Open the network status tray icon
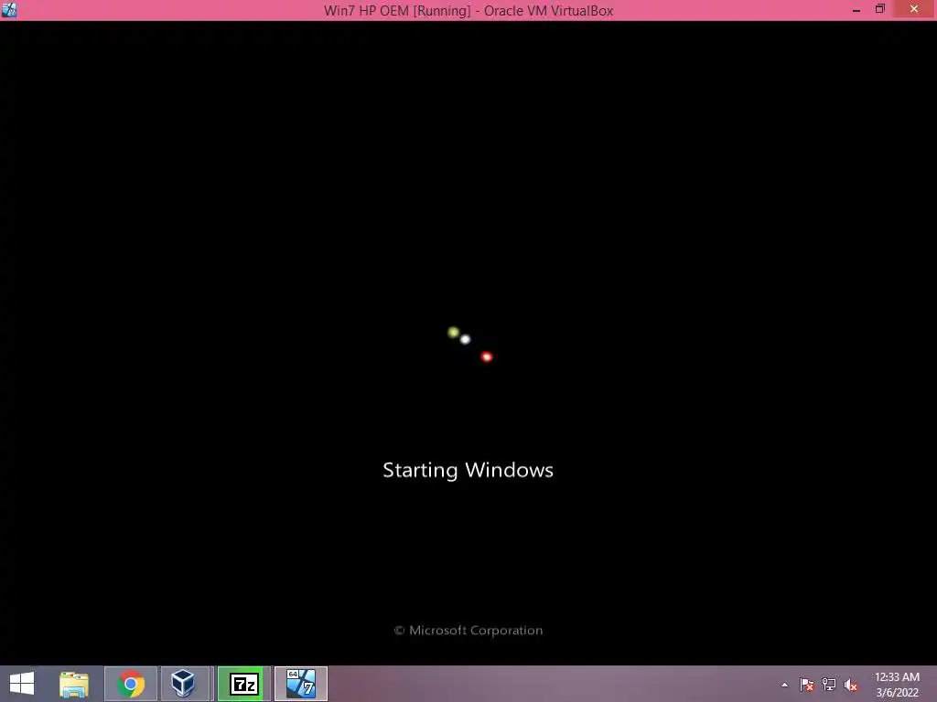This screenshot has width=937, height=702. [x=829, y=685]
